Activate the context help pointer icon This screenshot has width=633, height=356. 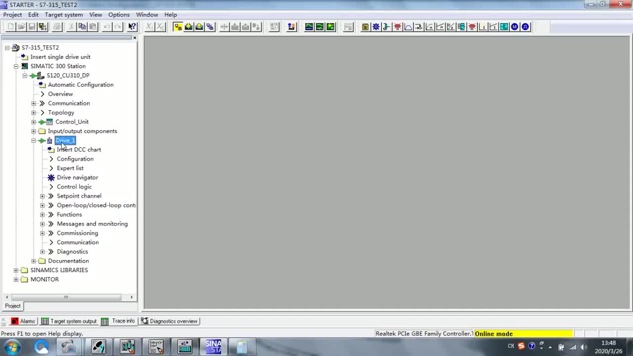click(x=132, y=27)
